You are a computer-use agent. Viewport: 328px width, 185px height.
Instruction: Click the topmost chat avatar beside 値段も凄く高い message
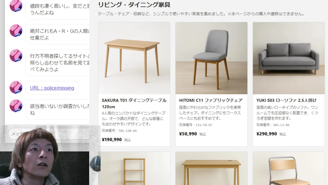pyautogui.click(x=16, y=6)
